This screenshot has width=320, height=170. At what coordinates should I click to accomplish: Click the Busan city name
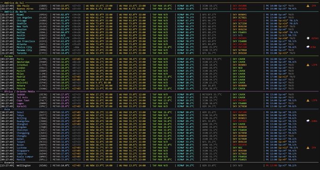point(20,145)
